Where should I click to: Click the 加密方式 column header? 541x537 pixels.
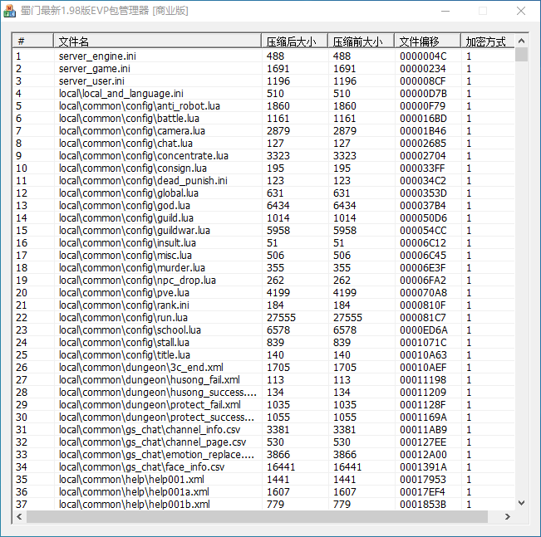click(x=486, y=41)
